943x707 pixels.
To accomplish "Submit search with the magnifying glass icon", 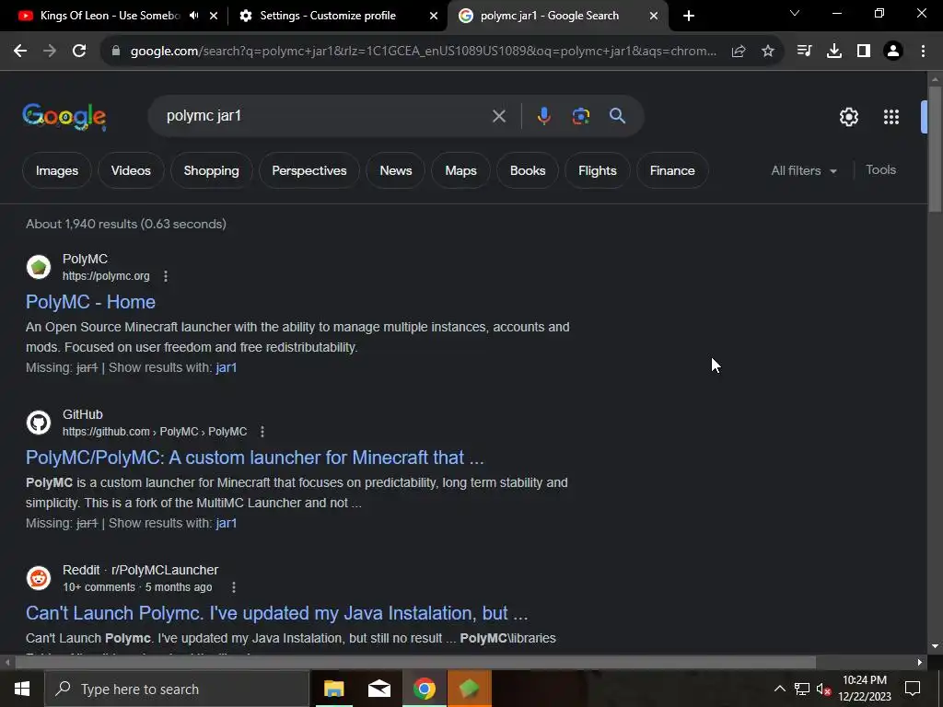I will coord(618,116).
